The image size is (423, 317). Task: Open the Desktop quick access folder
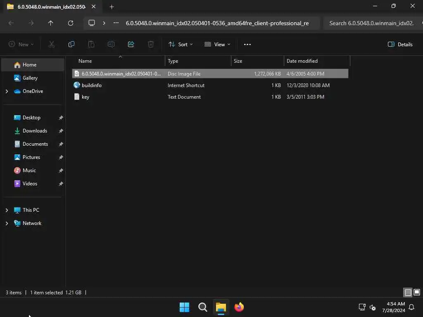click(33, 118)
